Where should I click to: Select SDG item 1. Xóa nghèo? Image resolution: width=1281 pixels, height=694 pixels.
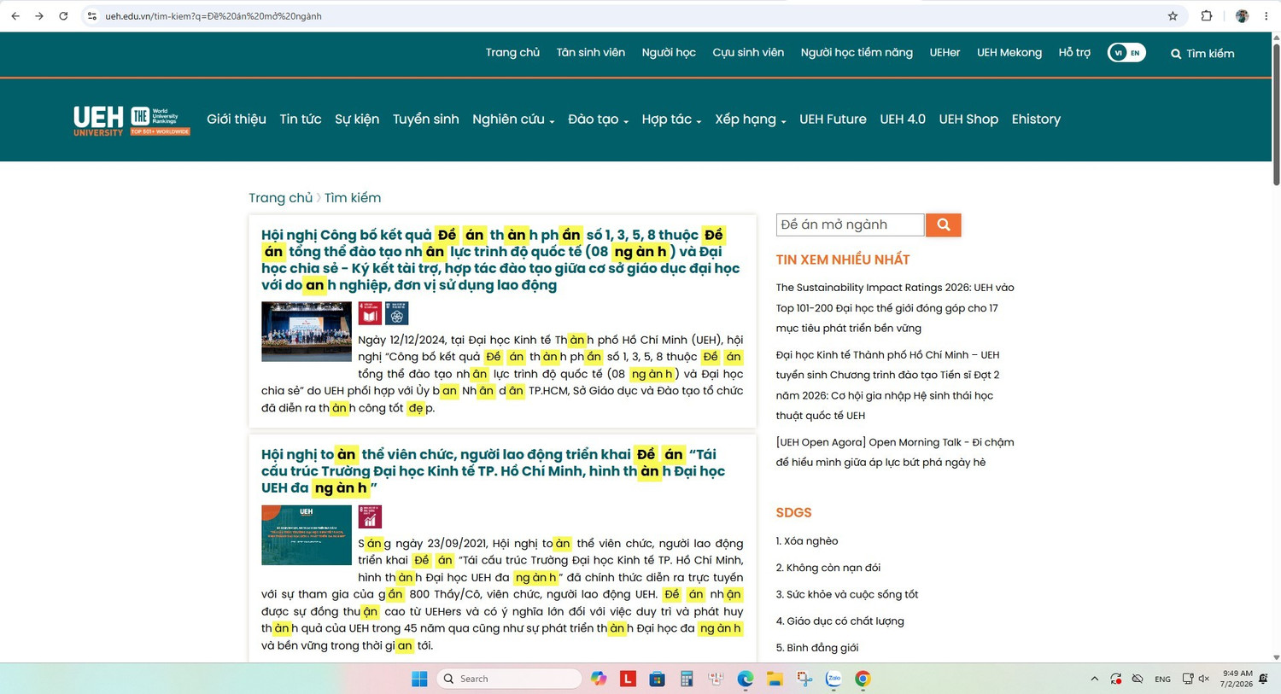point(807,541)
